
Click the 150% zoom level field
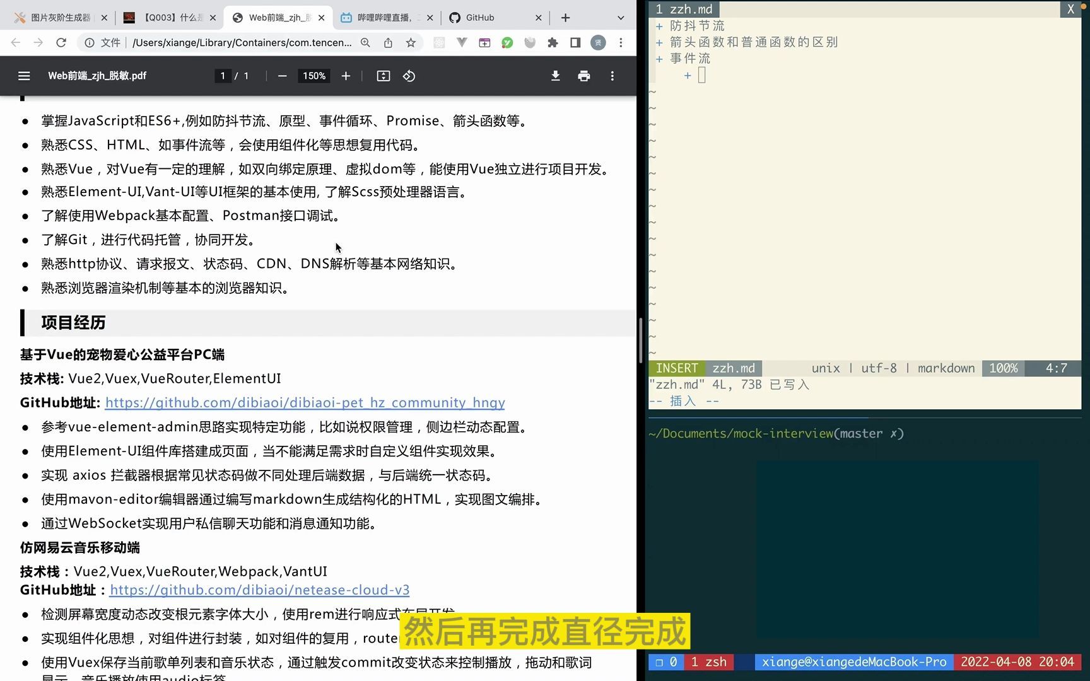(314, 76)
